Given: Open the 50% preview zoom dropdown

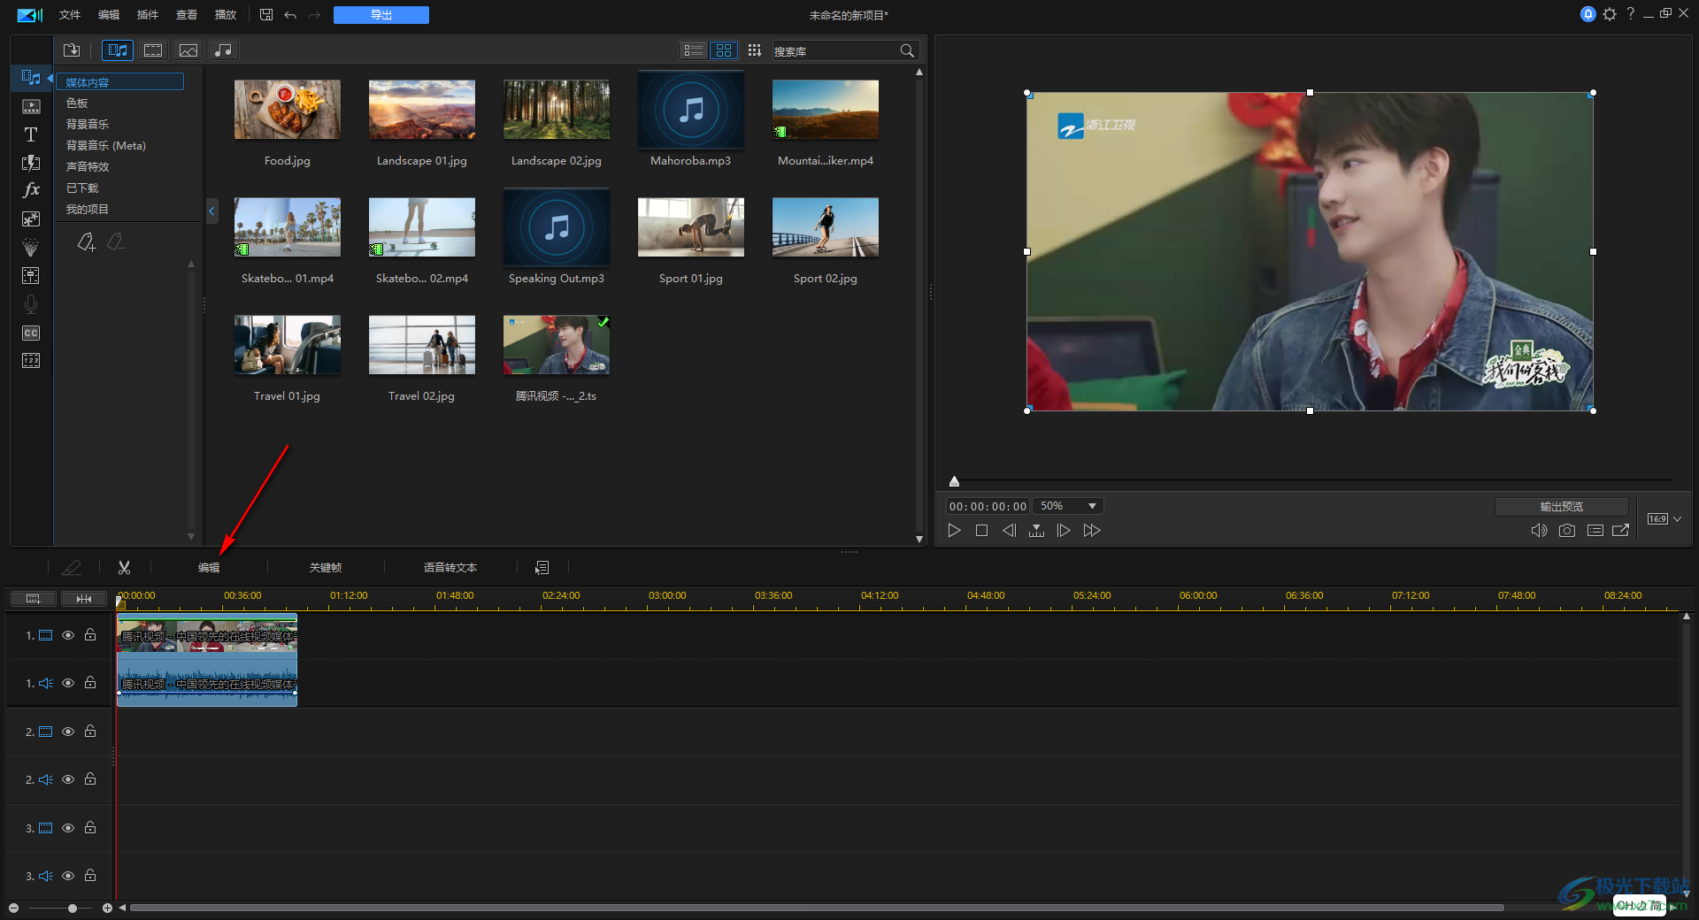Looking at the screenshot, I should 1067,506.
